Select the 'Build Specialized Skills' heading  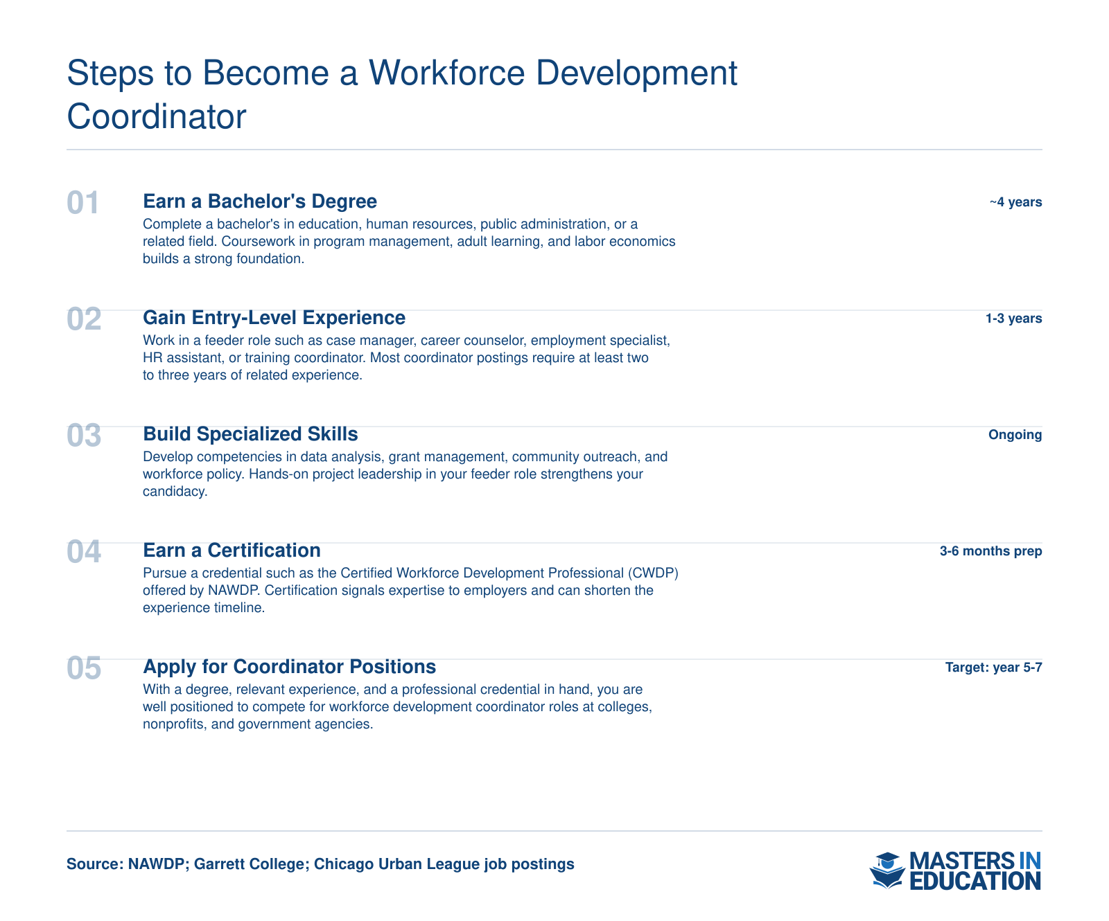click(250, 434)
